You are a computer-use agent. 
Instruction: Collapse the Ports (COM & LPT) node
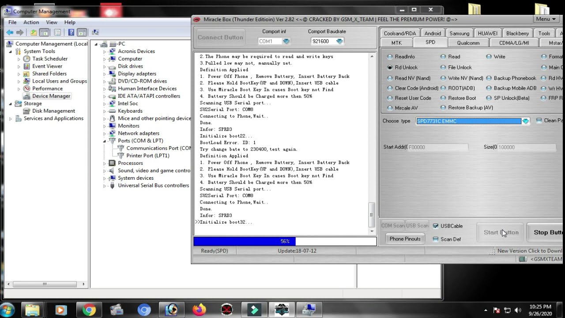tap(105, 141)
